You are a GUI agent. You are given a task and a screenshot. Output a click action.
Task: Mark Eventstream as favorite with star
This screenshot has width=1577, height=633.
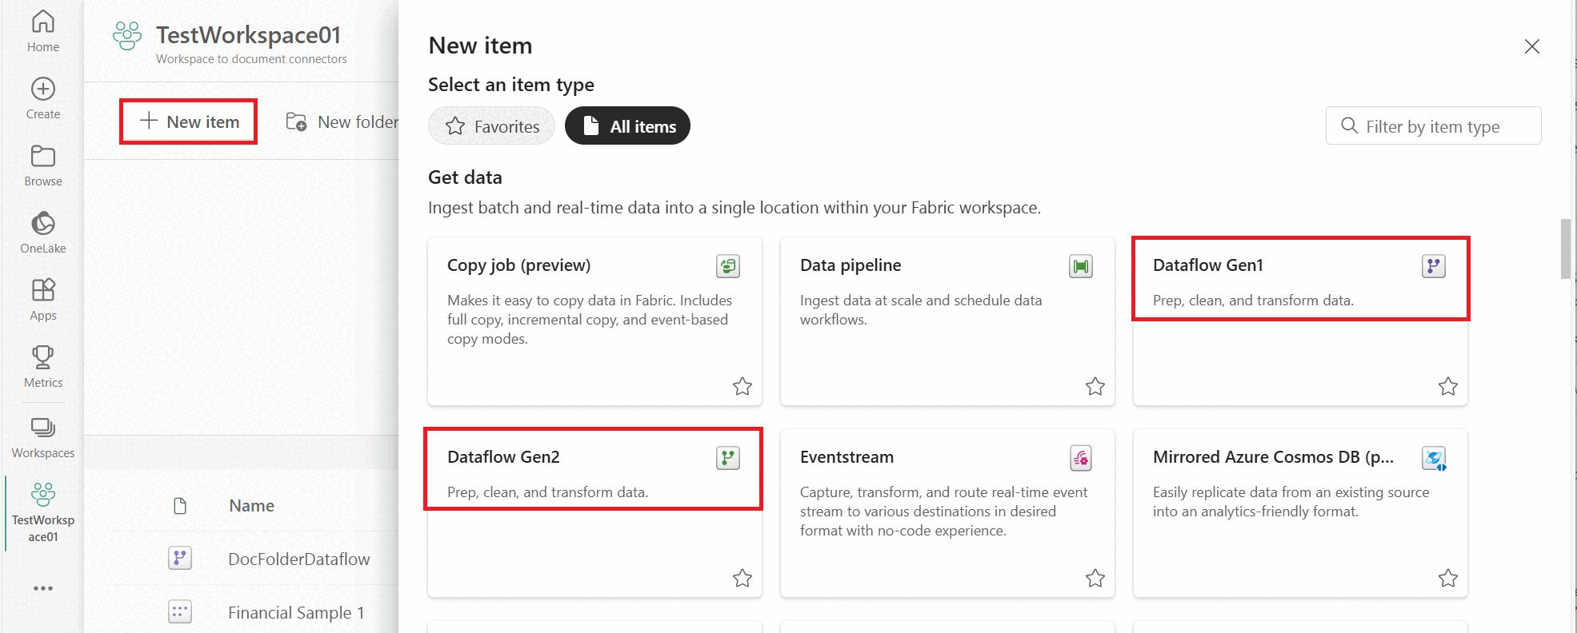pyautogui.click(x=1095, y=578)
